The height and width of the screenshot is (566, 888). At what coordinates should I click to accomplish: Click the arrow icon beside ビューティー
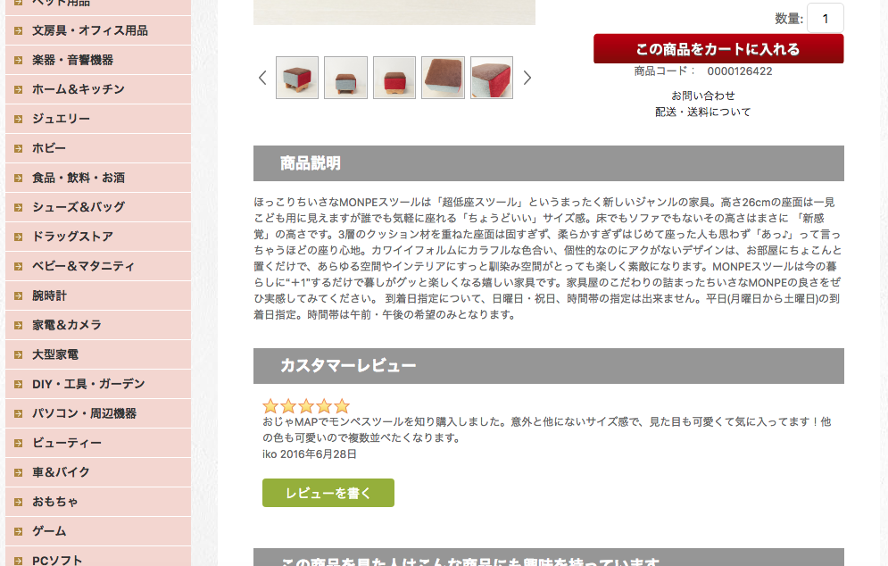pyautogui.click(x=19, y=443)
